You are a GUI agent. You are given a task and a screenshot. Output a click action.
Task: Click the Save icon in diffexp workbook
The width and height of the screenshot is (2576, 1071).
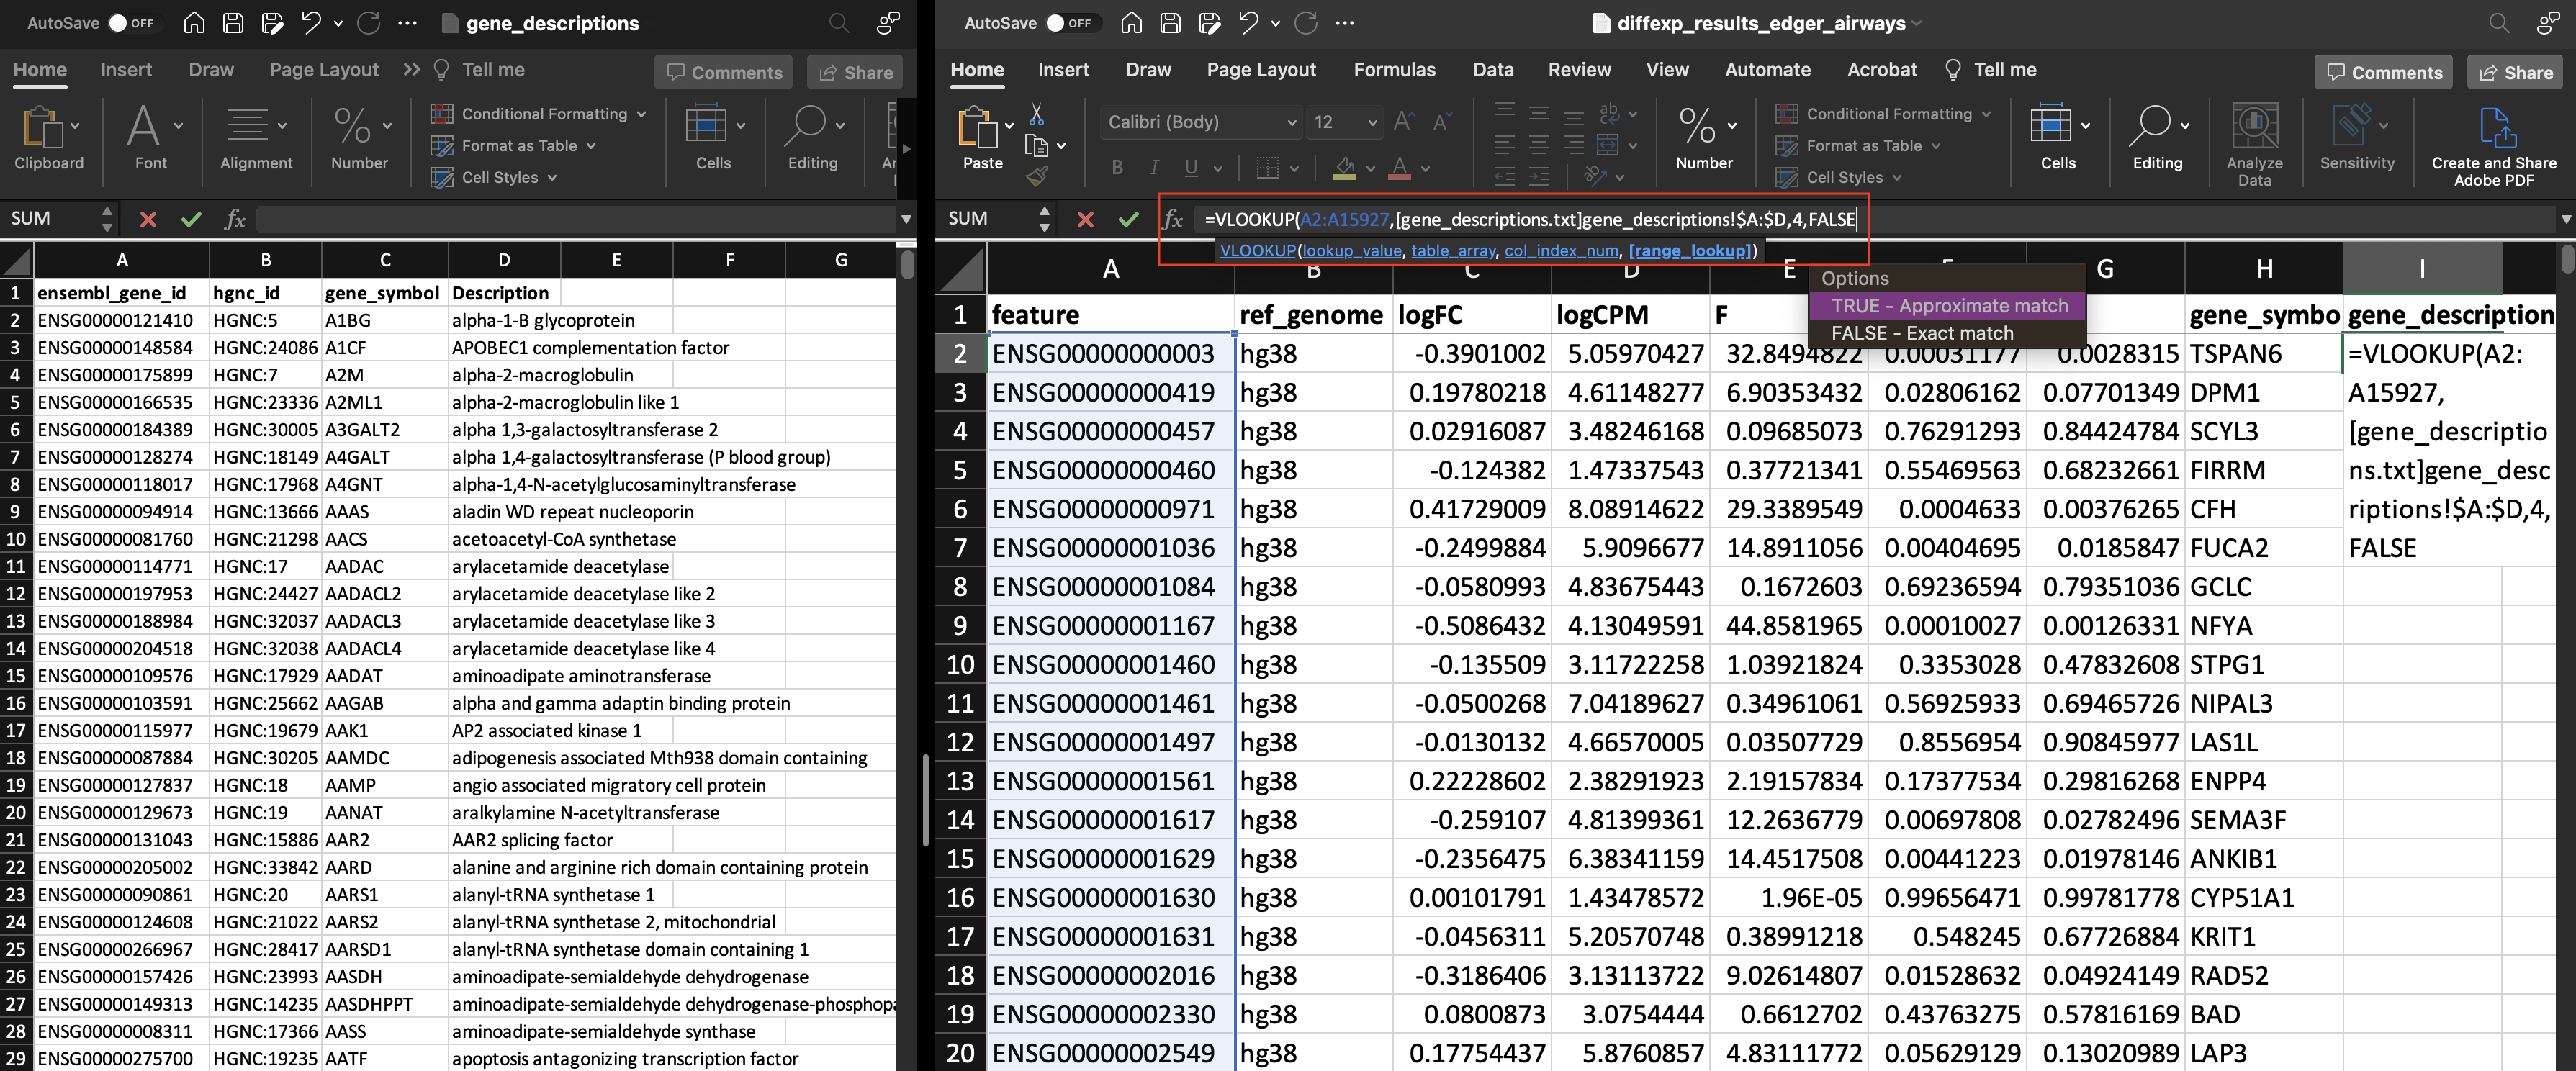(x=1170, y=23)
